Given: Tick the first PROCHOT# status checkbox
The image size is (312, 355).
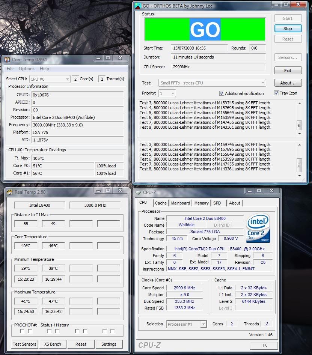Looking at the screenshot, I should [22, 331].
